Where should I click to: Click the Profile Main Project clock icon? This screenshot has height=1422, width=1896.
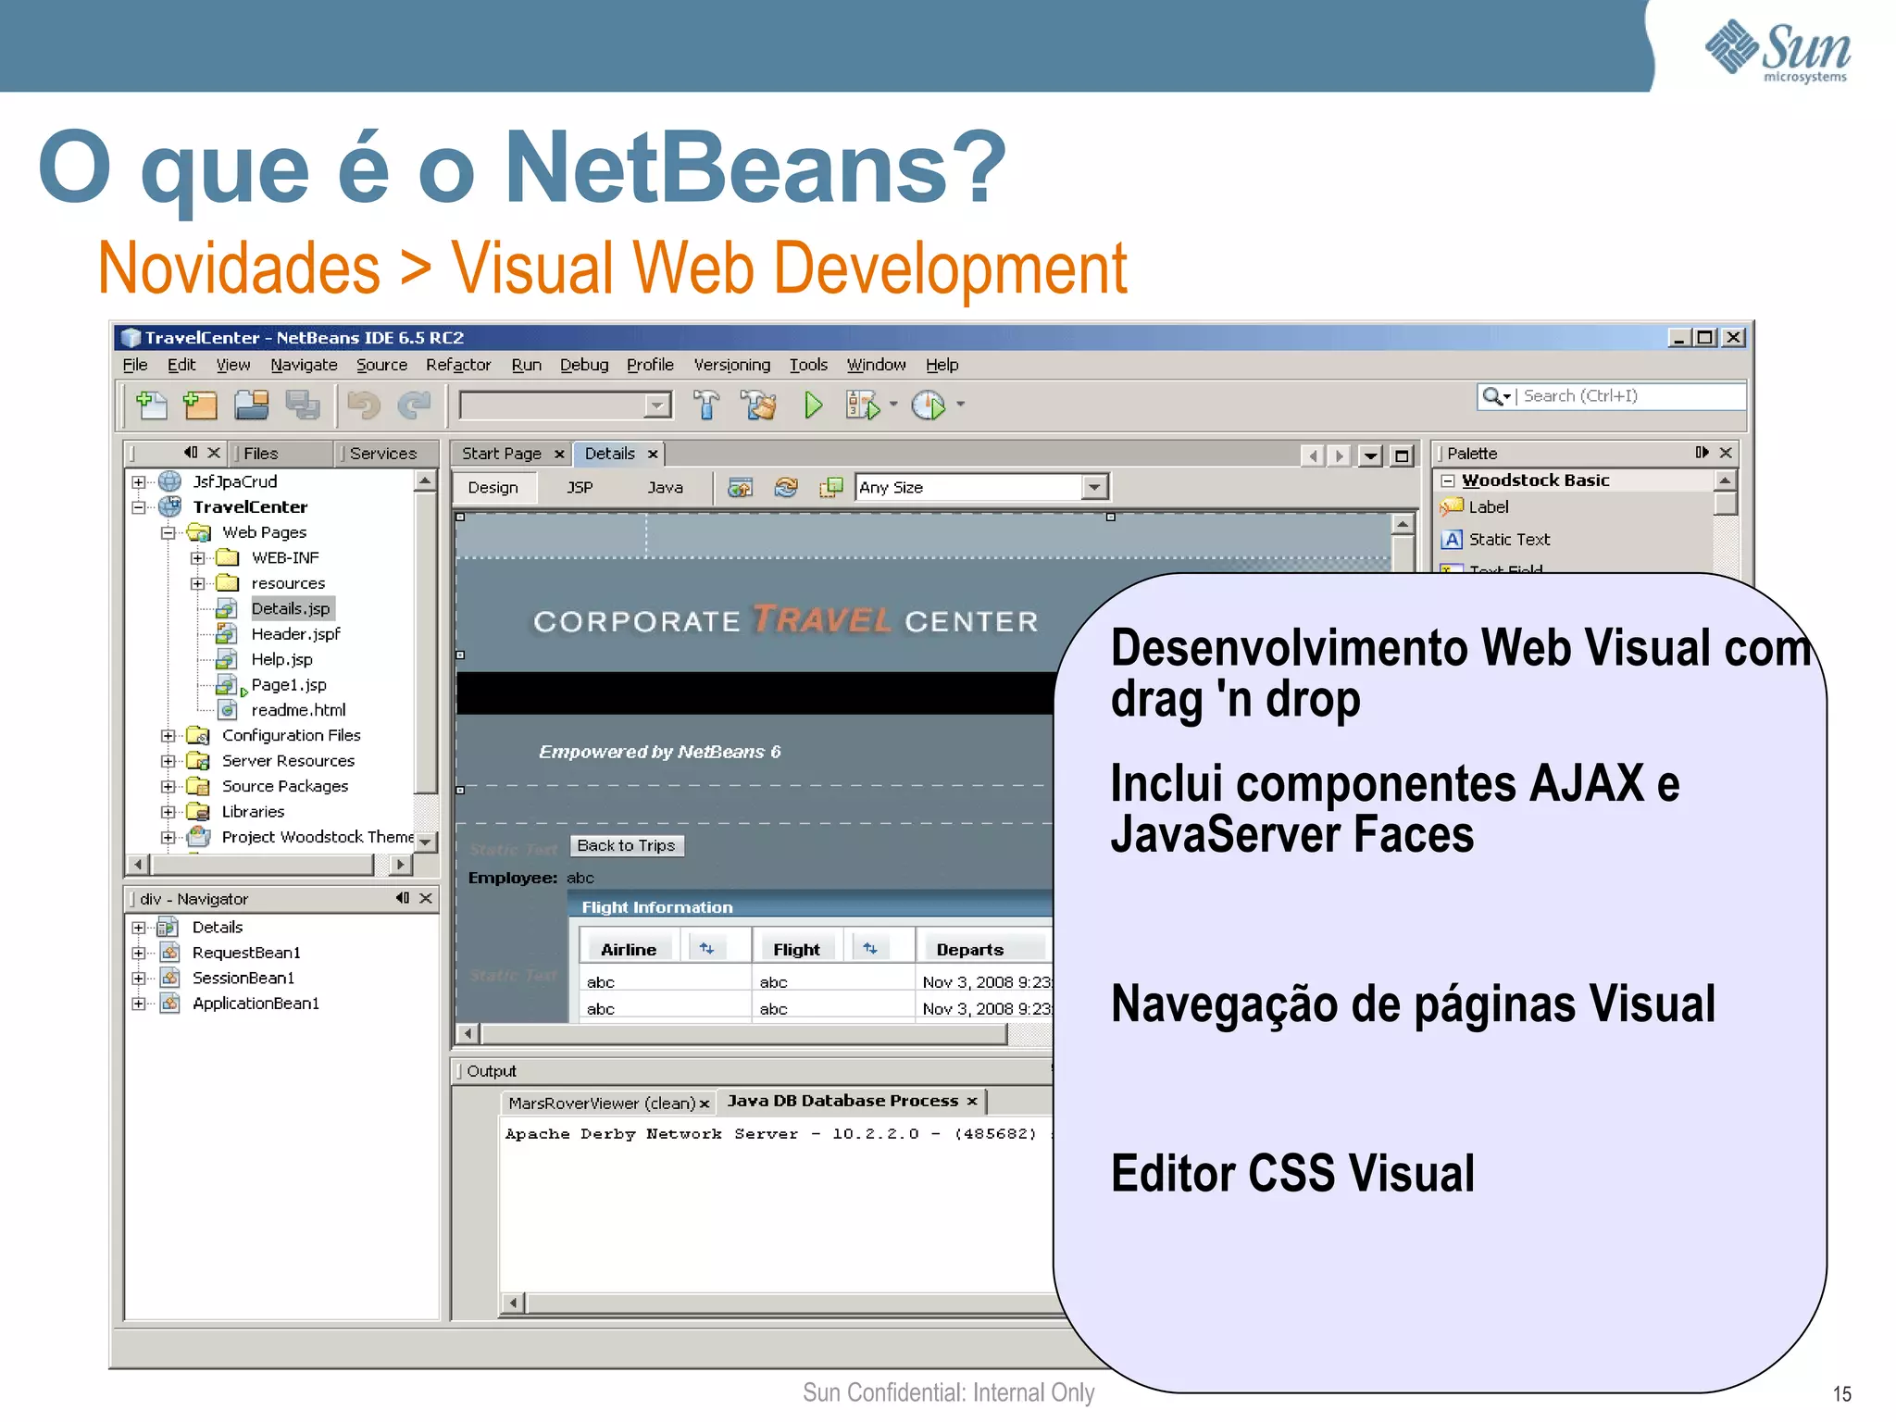pos(929,405)
